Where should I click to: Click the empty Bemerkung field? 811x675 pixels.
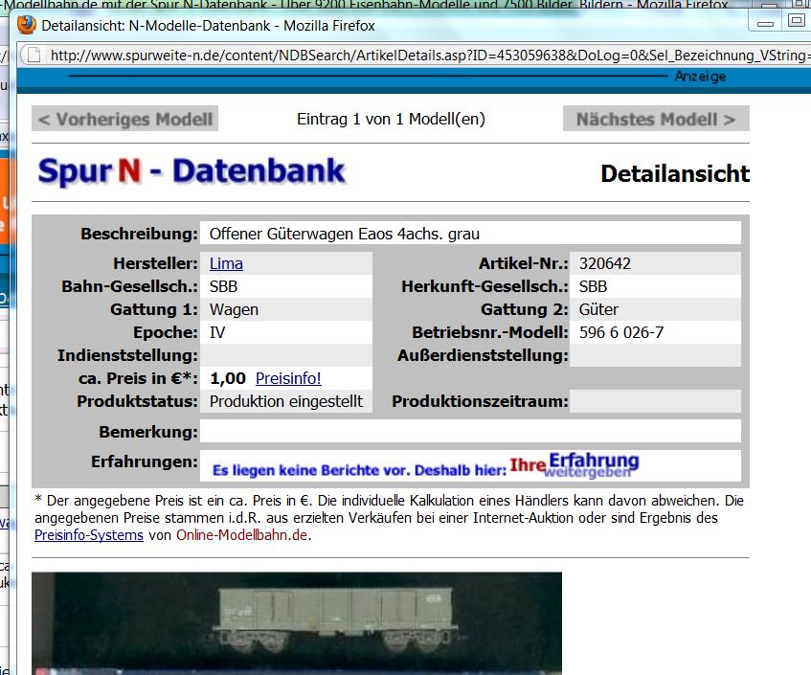pyautogui.click(x=469, y=432)
